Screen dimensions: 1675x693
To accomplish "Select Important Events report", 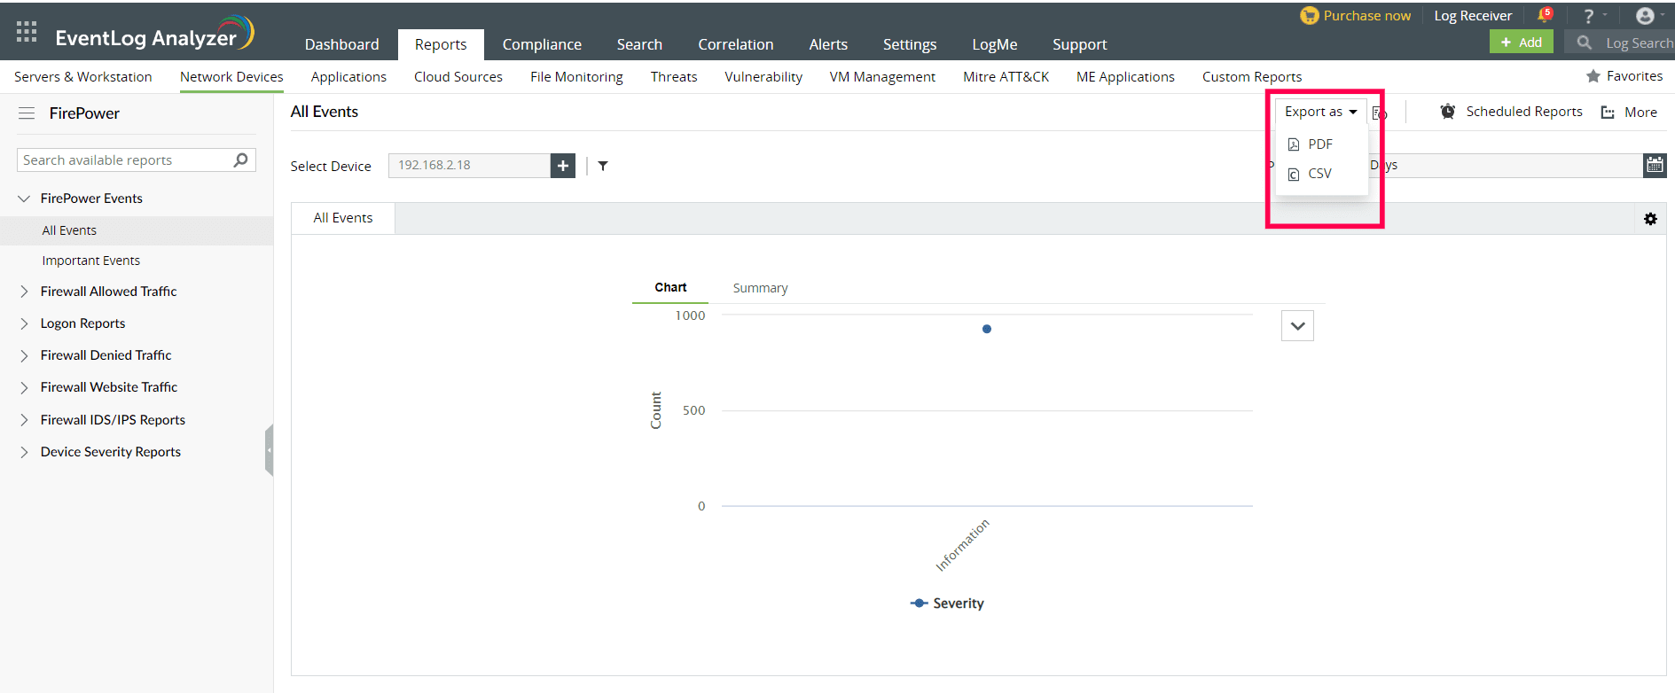I will tap(91, 261).
